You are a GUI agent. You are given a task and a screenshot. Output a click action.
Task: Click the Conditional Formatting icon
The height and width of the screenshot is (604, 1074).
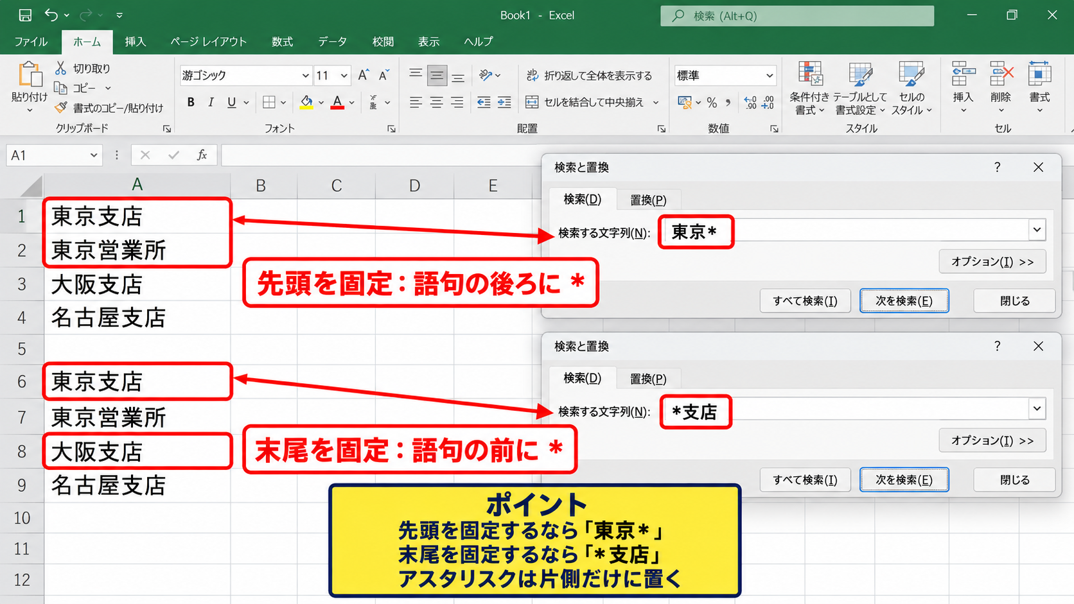tap(810, 74)
